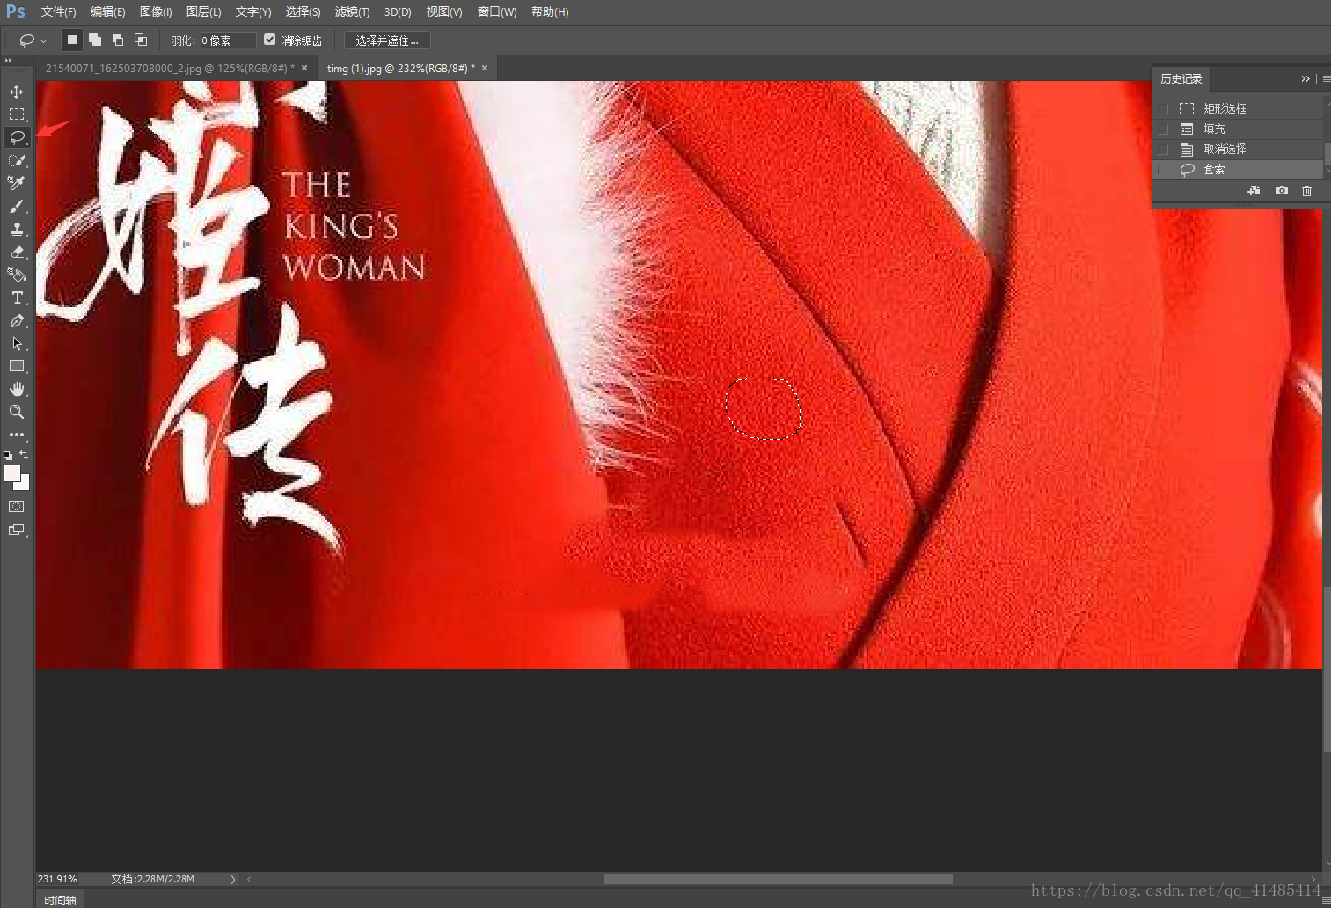Create a new snapshot with camera icon

(1282, 191)
